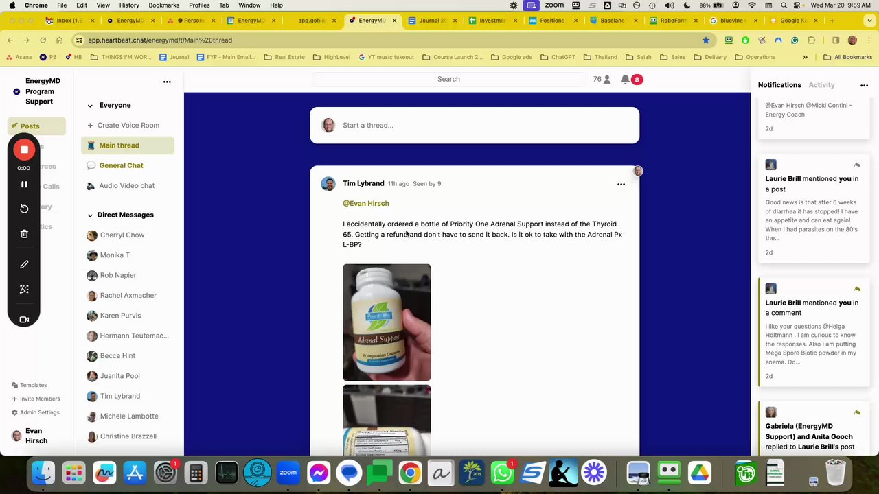Viewport: 879px width, 494px height.
Task: Open direct message with Cherryl Chow
Action: pos(122,235)
